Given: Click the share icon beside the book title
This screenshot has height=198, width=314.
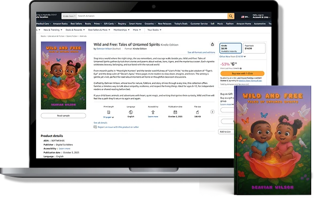Looking at the screenshot, I should click(x=212, y=44).
